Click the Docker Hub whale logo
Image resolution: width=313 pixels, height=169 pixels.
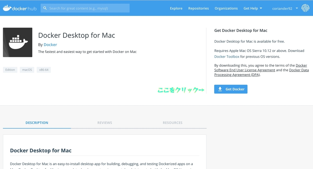click(x=20, y=8)
